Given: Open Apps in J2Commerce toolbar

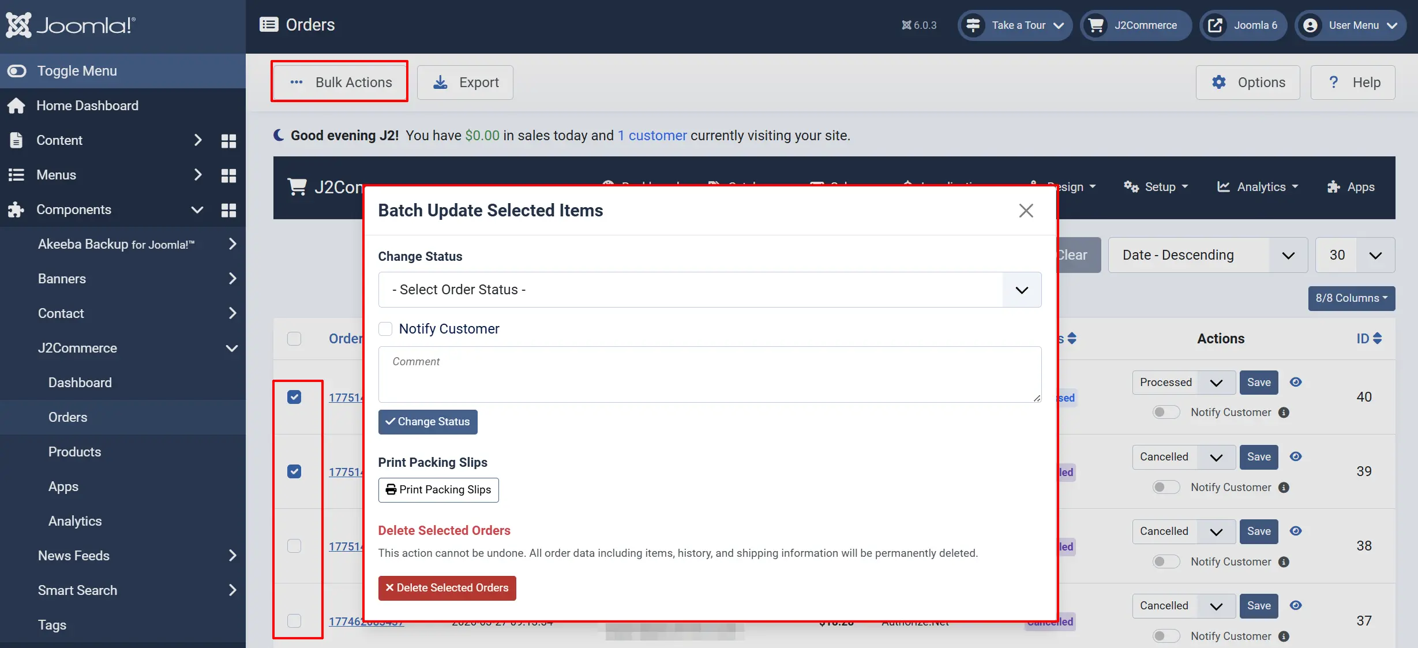Looking at the screenshot, I should click(1351, 187).
